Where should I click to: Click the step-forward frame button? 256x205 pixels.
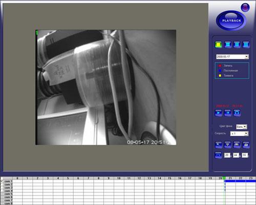(227, 113)
